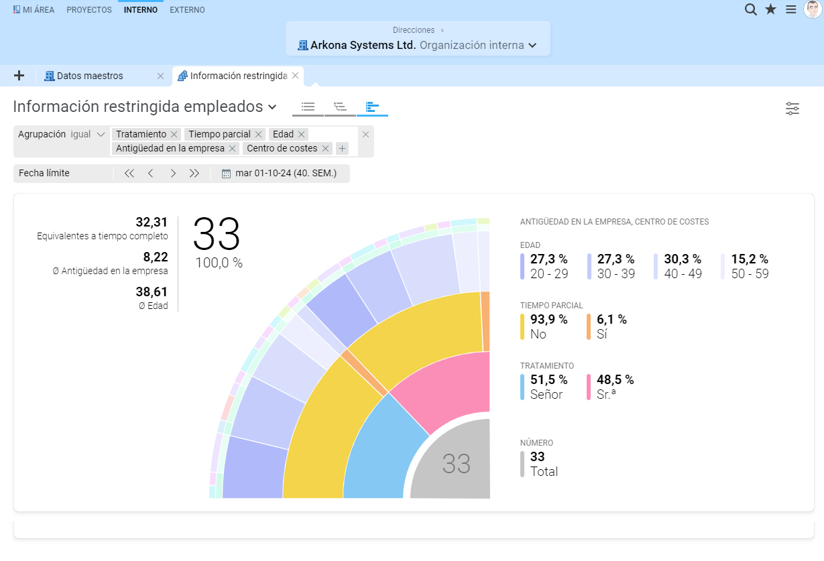
Task: Click the 100,0 % total percentage
Action: coord(219,263)
